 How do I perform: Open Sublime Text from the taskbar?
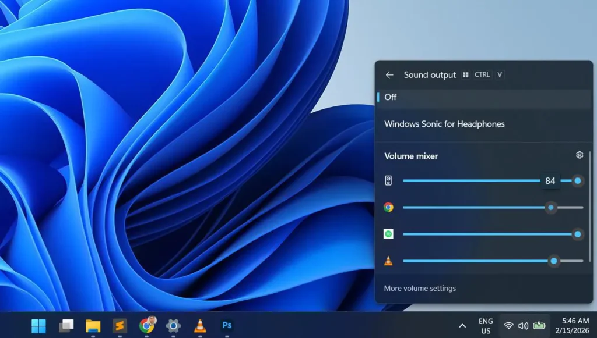(x=120, y=326)
